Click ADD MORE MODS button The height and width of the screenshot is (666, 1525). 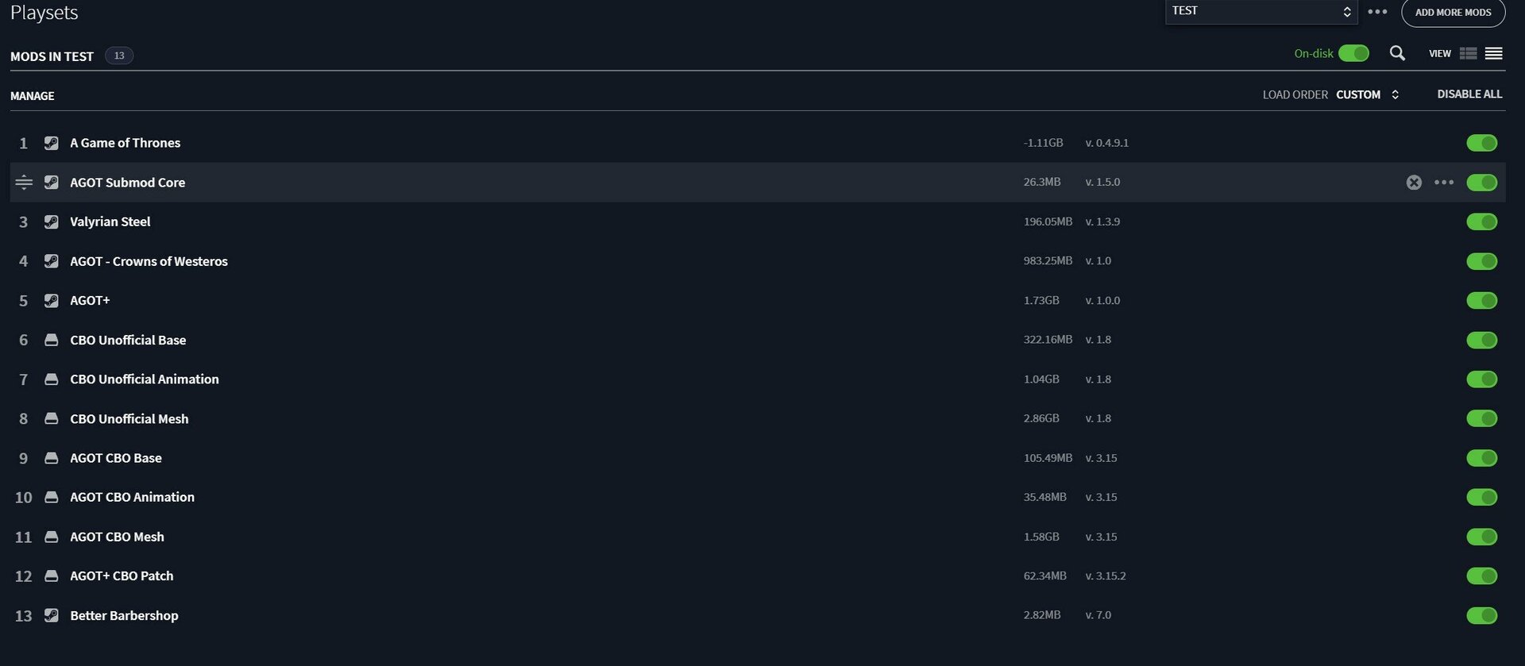click(1453, 12)
